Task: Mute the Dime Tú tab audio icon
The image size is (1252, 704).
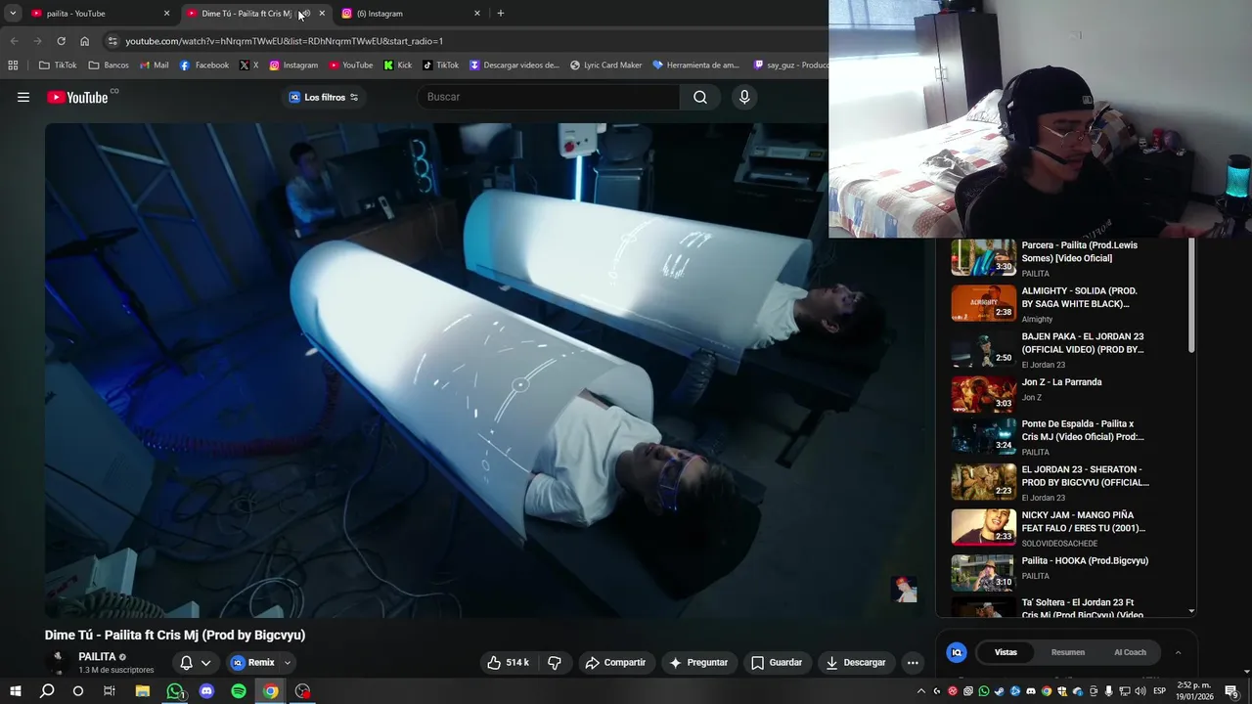Action: (x=305, y=14)
